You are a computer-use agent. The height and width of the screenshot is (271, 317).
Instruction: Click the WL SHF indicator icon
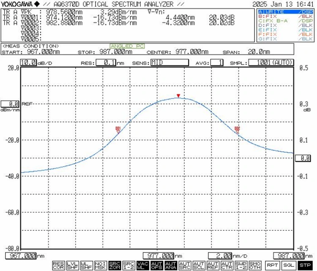pos(87,265)
